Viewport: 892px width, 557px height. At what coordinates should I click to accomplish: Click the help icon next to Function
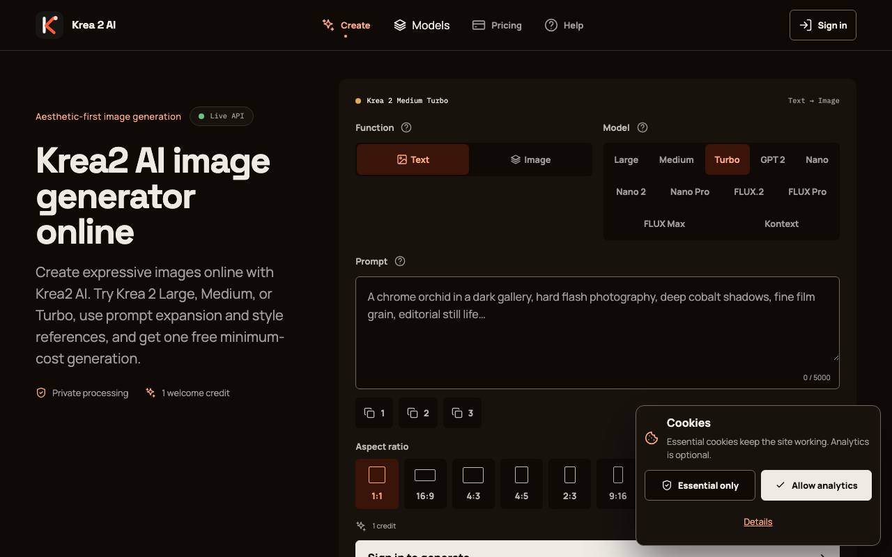406,127
